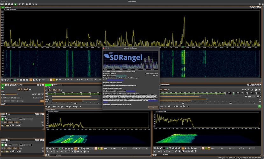
Task: Click green icon at bottom-right of right SSB Demodulator
Action: coord(260,106)
